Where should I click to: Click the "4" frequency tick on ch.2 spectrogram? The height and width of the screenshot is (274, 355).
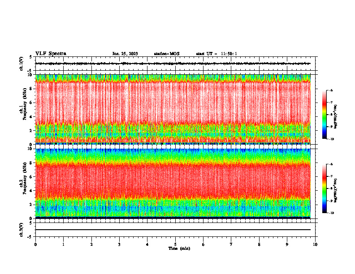[31, 191]
